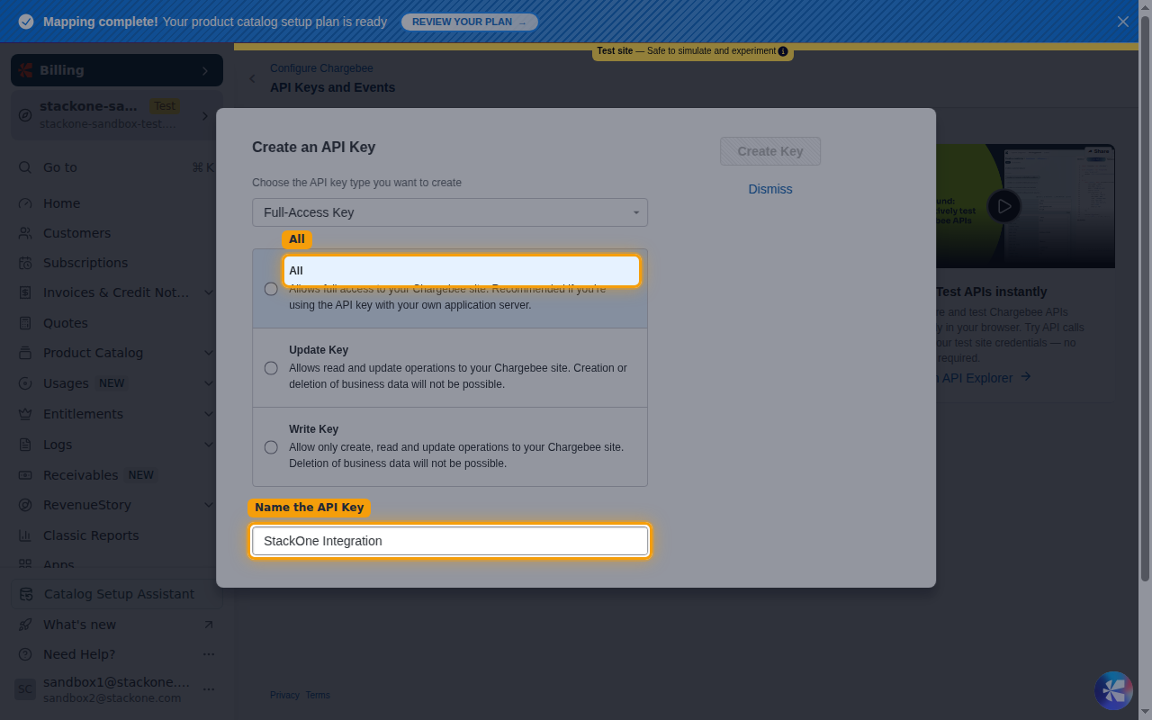Click the SC user avatar
Image resolution: width=1152 pixels, height=720 pixels.
click(25, 689)
